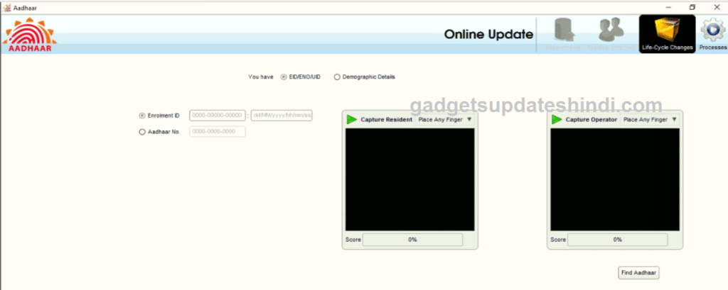Image resolution: width=728 pixels, height=290 pixels.
Task: Choose the Aadhaar No. radio button
Action: coord(142,132)
